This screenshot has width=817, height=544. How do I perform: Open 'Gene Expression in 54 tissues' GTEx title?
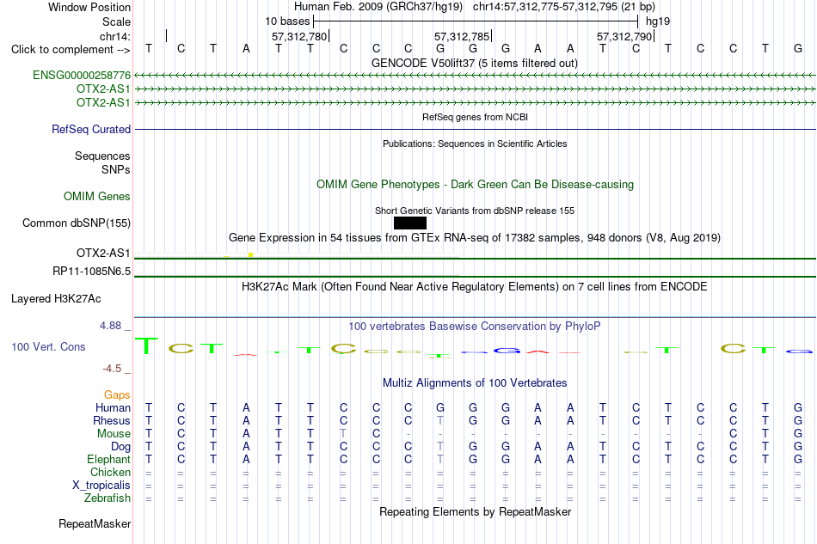(x=475, y=238)
